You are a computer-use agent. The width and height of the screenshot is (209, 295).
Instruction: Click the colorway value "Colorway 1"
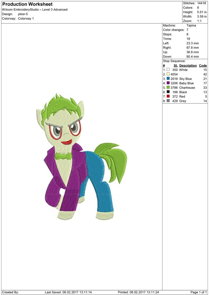coord(26,19)
